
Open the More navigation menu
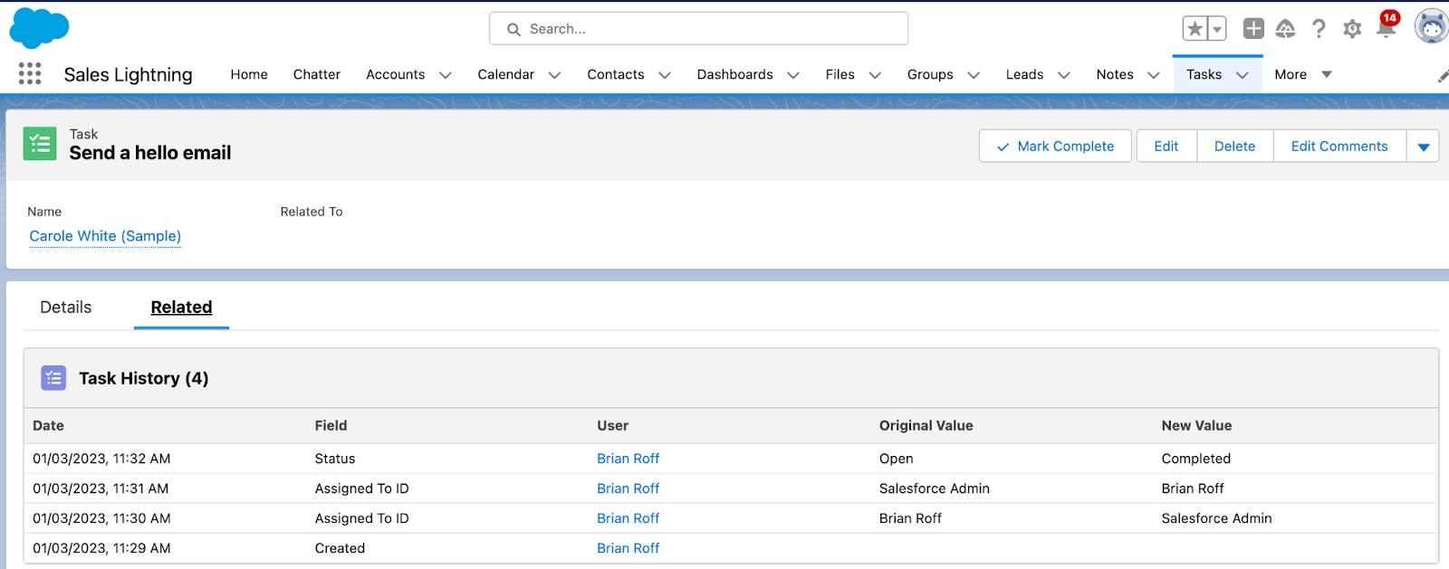[1302, 74]
